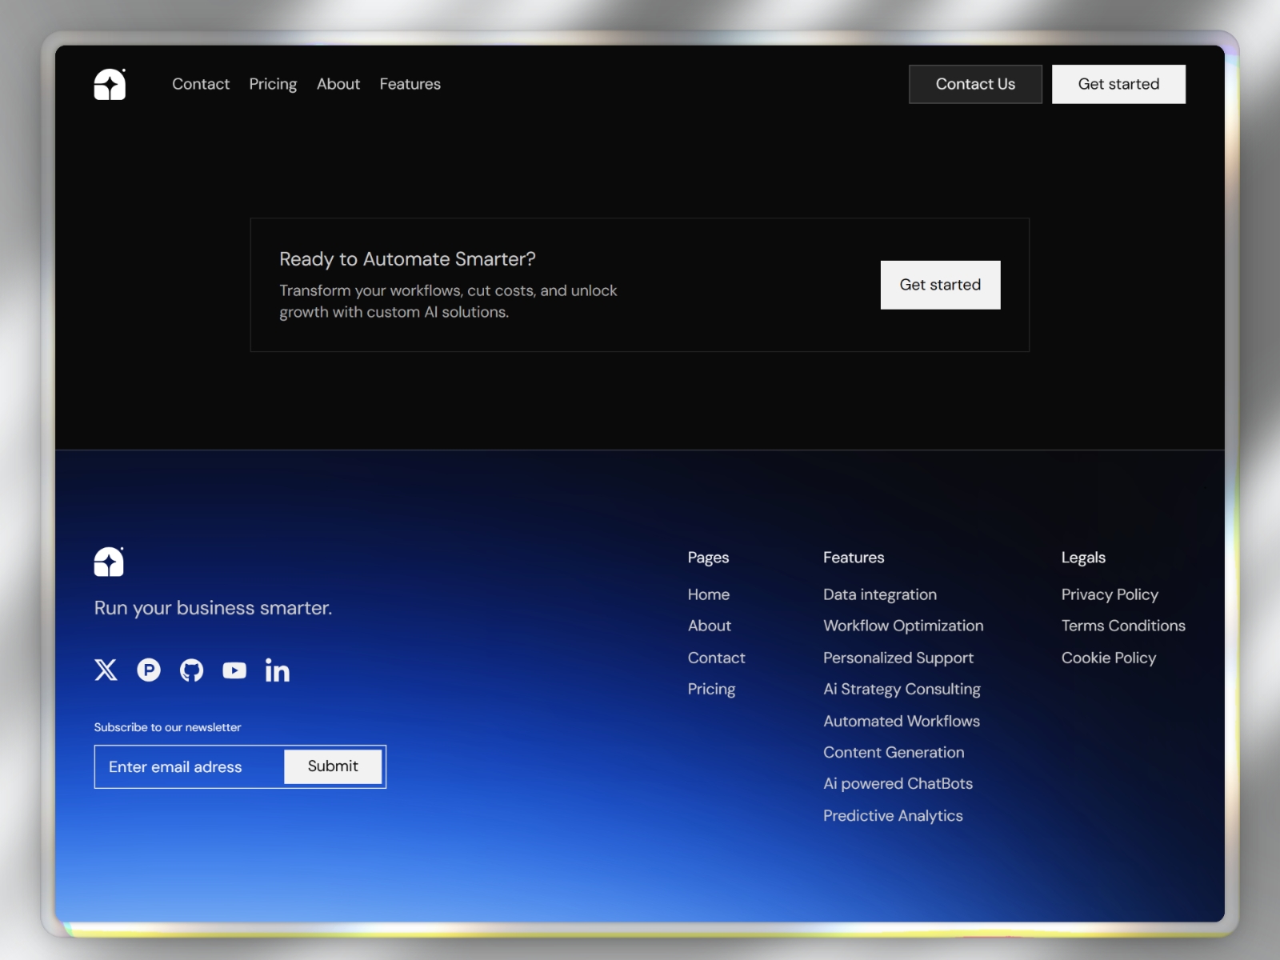Select the YouTube play icon in the footer
This screenshot has height=960, width=1280.
[x=234, y=670]
